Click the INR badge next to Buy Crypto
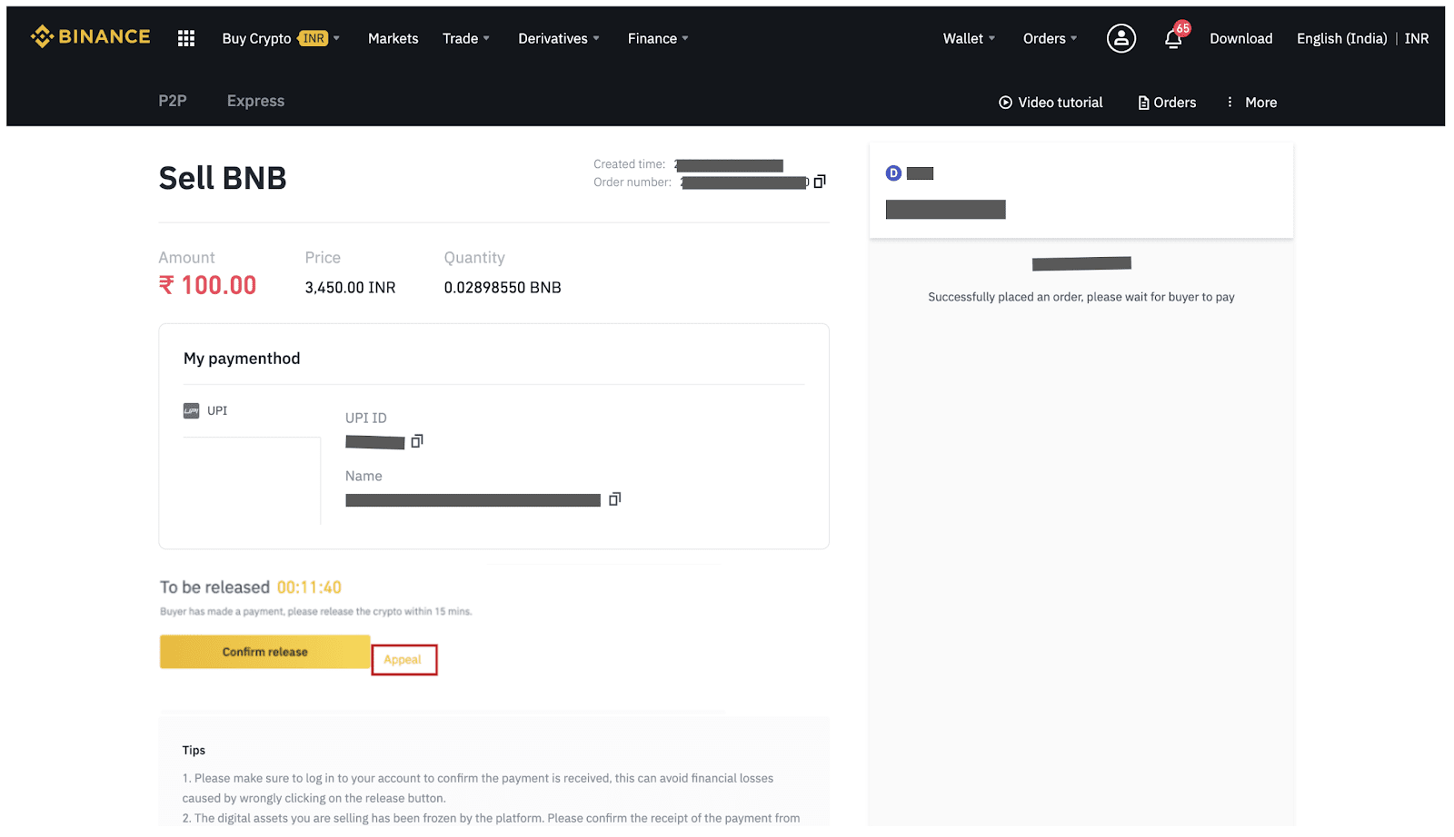The width and height of the screenshot is (1454, 837). [x=314, y=38]
